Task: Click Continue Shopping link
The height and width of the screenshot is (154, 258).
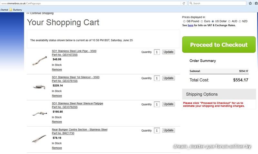Action: (40, 13)
